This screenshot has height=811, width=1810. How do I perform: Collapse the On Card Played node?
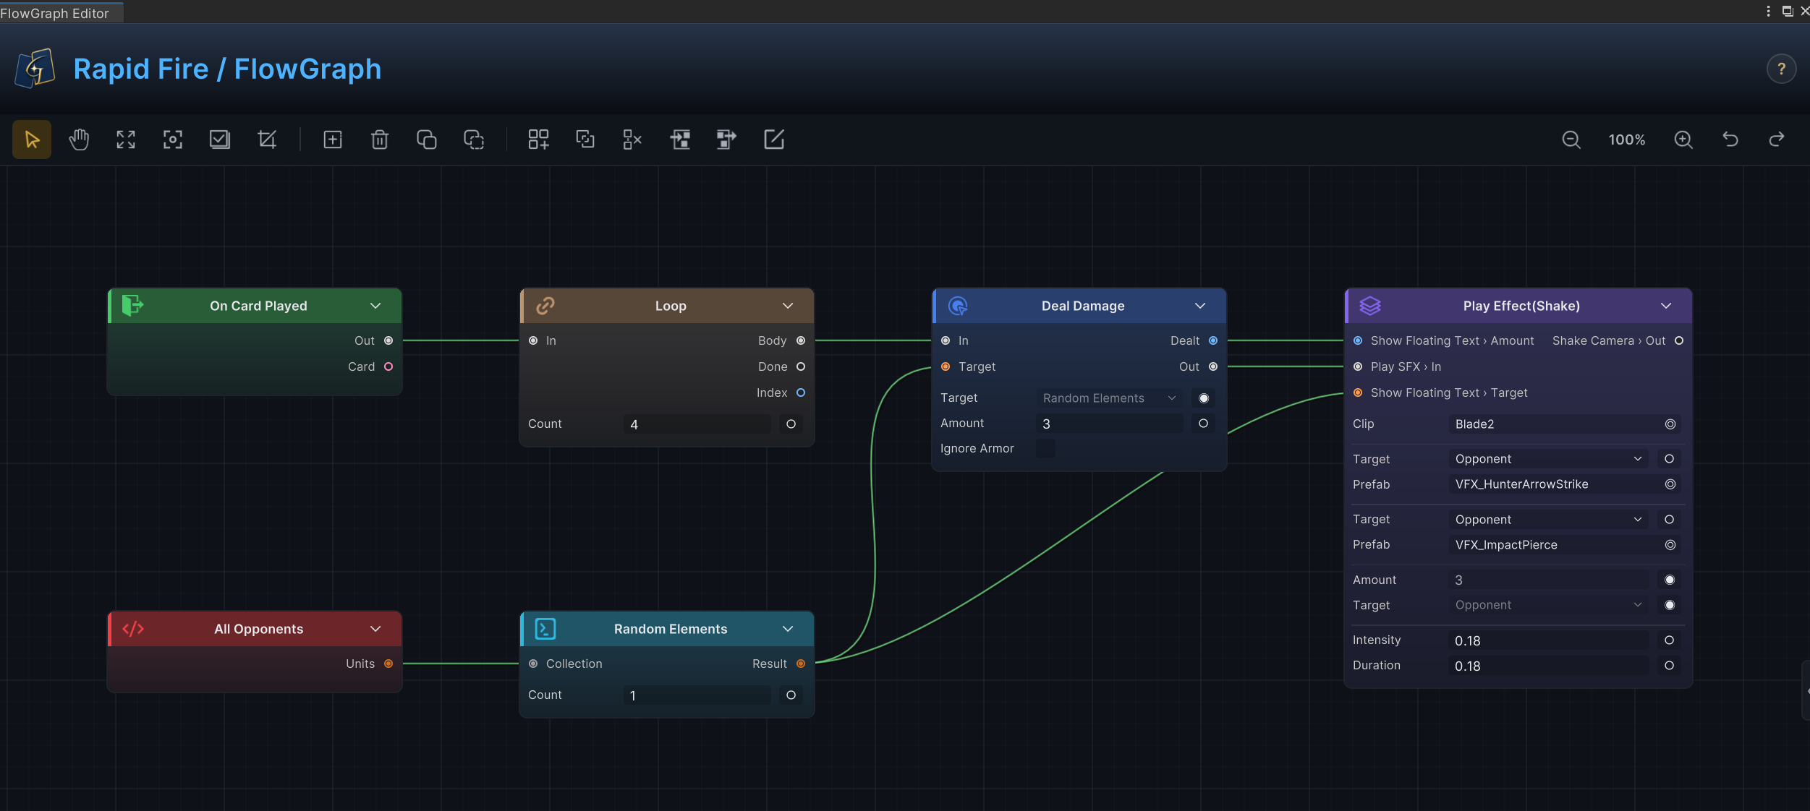[375, 306]
